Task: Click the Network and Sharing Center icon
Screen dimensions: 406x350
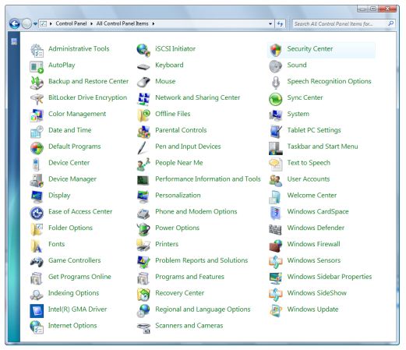Action: pos(143,98)
